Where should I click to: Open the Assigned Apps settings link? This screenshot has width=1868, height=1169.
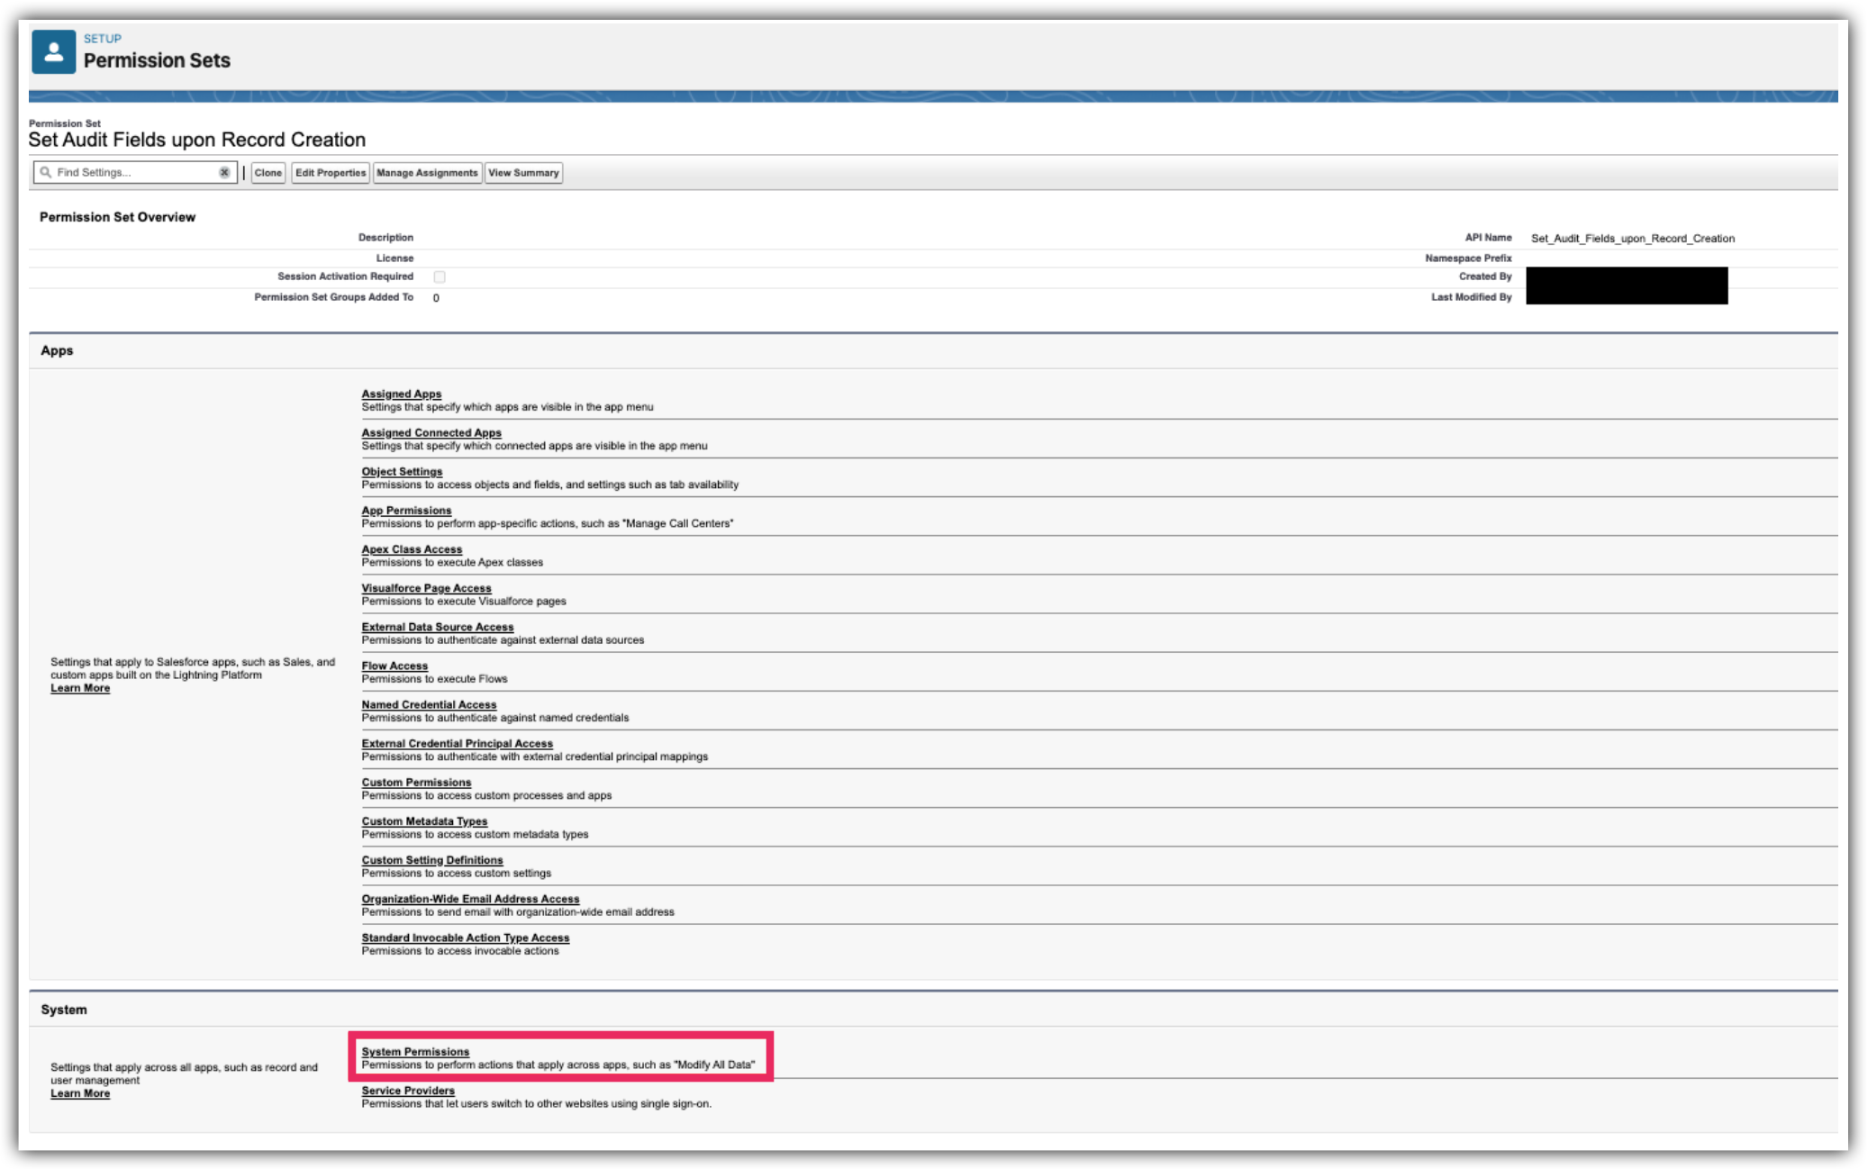click(x=401, y=394)
